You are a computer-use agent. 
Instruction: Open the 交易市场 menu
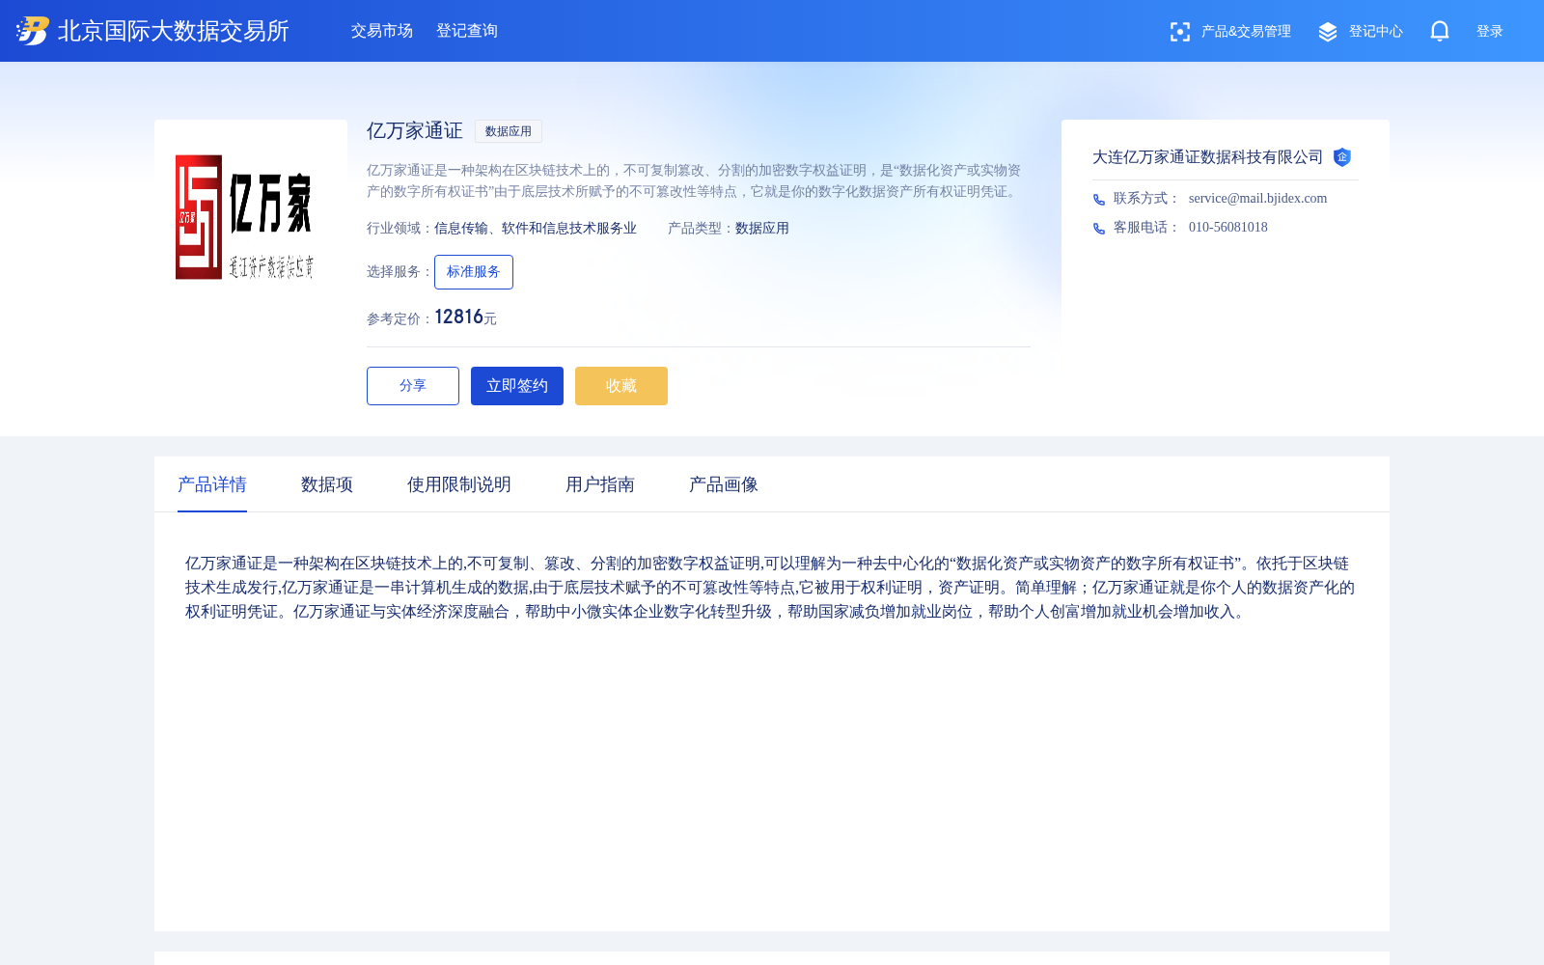(382, 31)
